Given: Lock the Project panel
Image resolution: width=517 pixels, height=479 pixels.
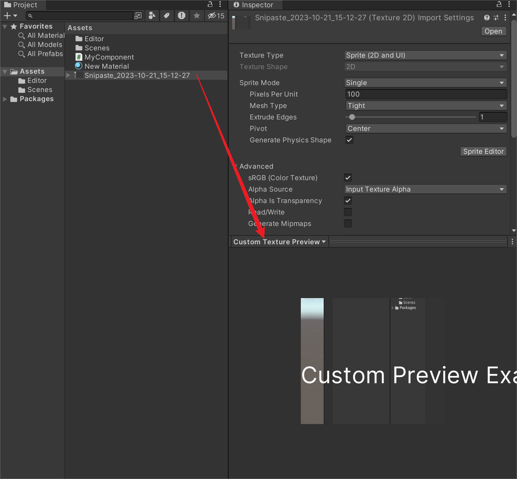Looking at the screenshot, I should 210,5.
